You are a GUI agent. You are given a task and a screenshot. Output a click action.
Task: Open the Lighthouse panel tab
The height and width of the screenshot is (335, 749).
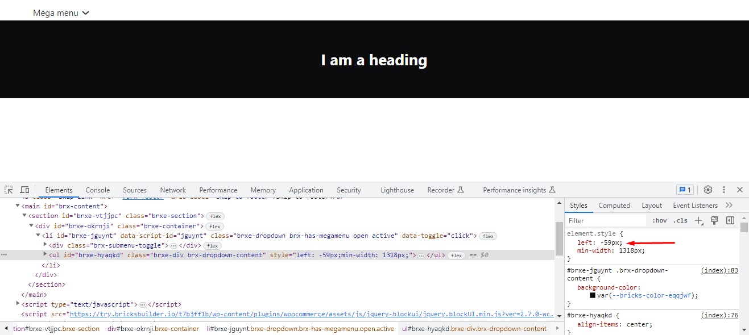point(396,190)
